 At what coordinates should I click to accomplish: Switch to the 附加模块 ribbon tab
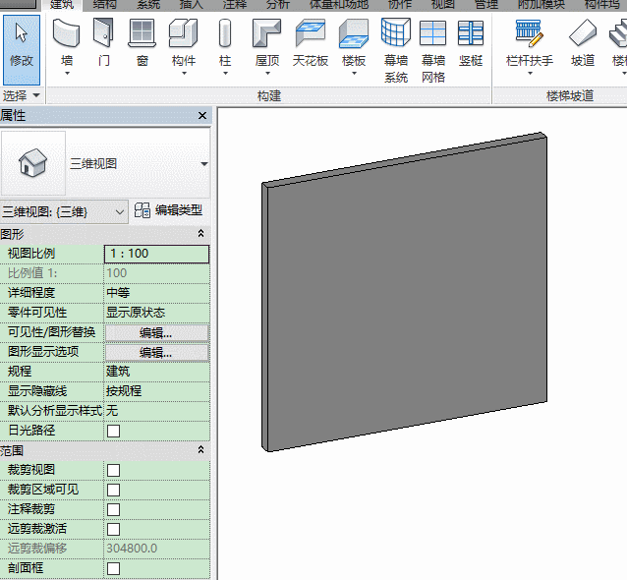(x=541, y=5)
